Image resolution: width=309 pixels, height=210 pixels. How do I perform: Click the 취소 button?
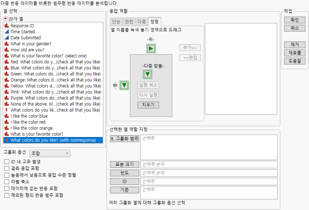click(x=294, y=28)
